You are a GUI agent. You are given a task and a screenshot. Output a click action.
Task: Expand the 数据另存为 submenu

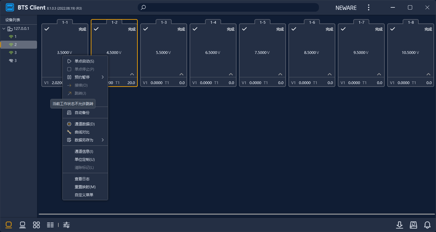(x=85, y=140)
